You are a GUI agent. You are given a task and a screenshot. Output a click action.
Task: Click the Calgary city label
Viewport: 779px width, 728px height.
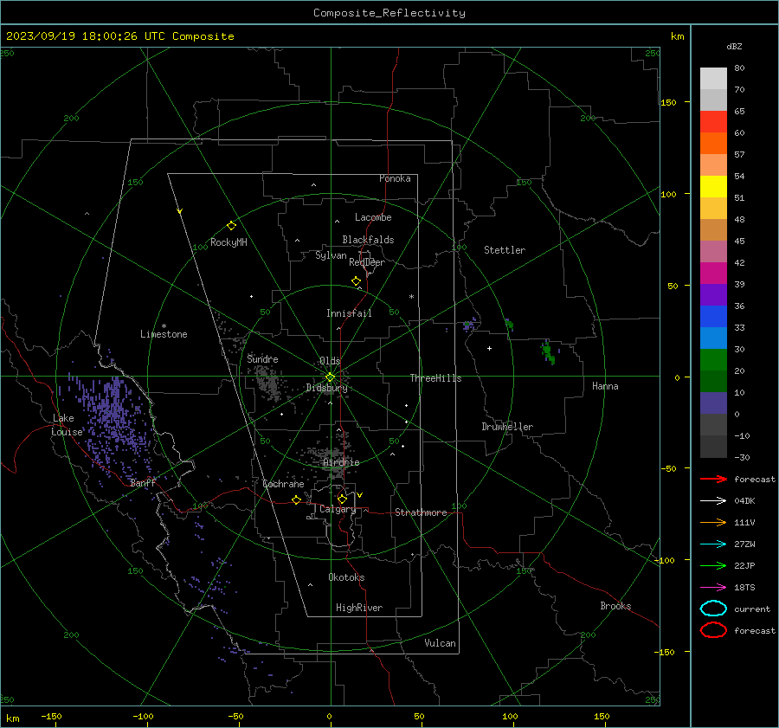(x=338, y=509)
